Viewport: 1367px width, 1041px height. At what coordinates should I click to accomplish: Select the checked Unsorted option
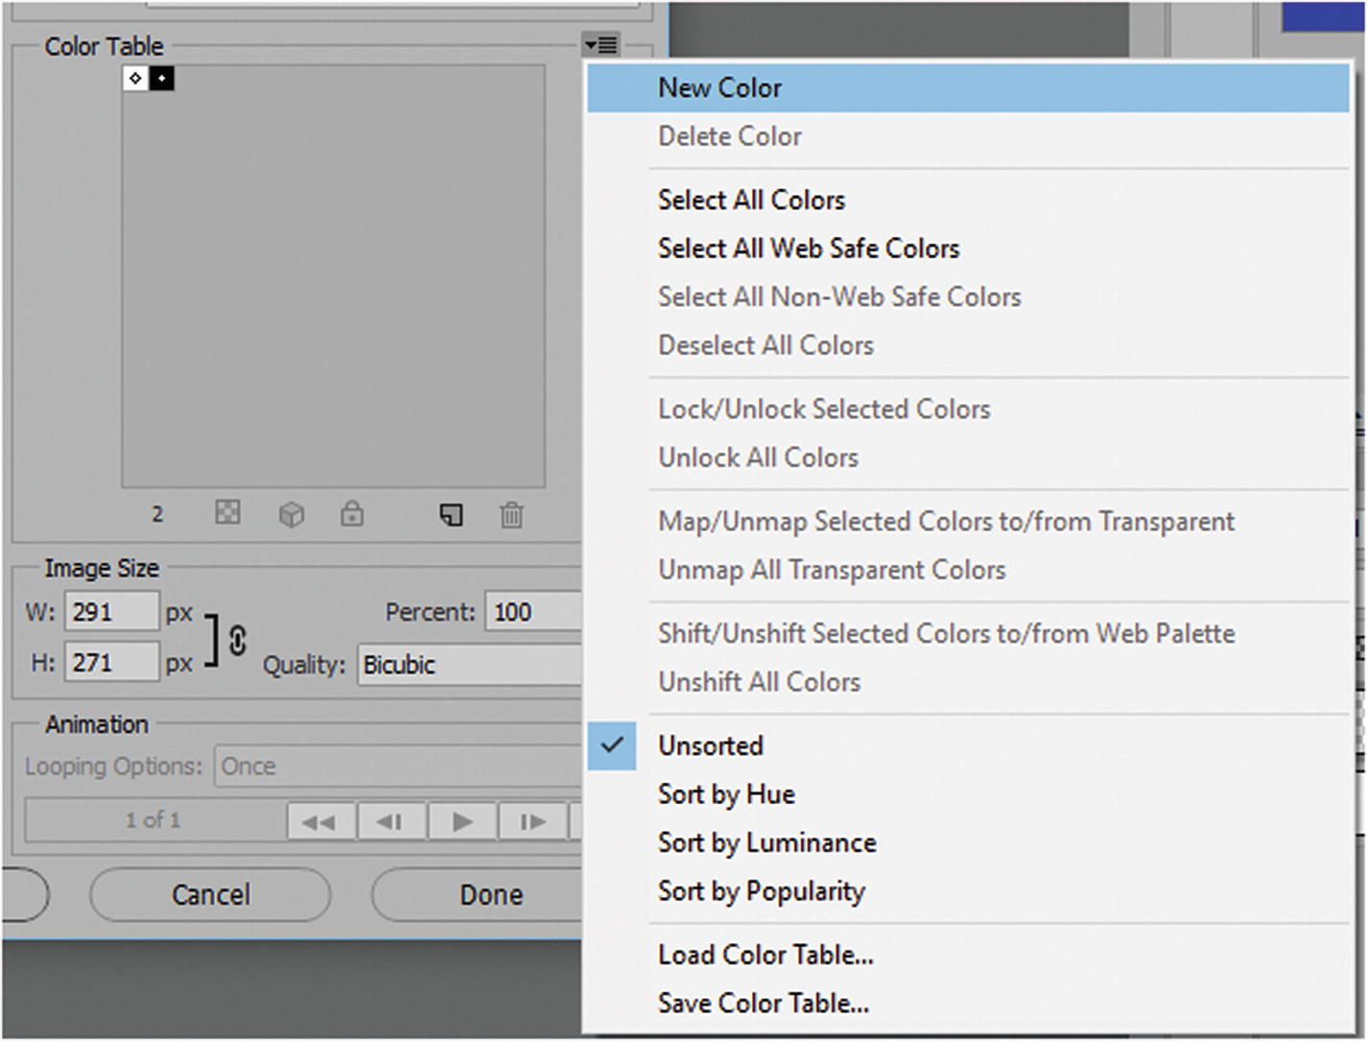[711, 745]
